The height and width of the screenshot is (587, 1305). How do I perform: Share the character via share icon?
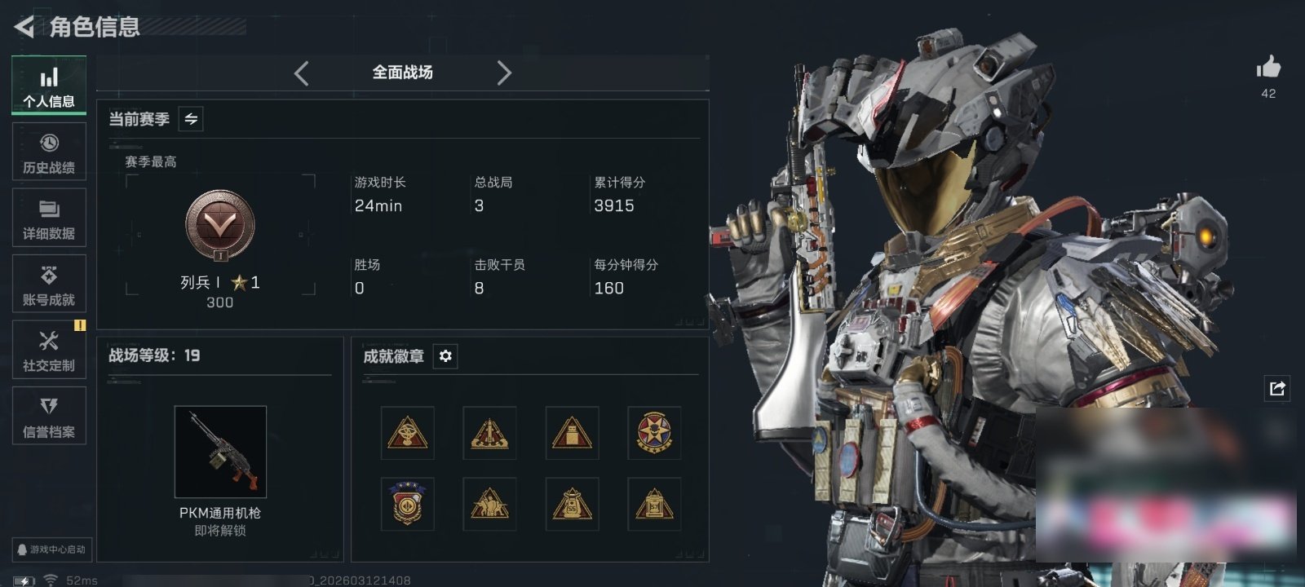coord(1277,388)
